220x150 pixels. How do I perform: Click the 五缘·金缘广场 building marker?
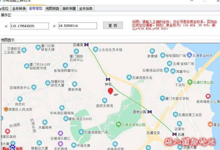170,63
